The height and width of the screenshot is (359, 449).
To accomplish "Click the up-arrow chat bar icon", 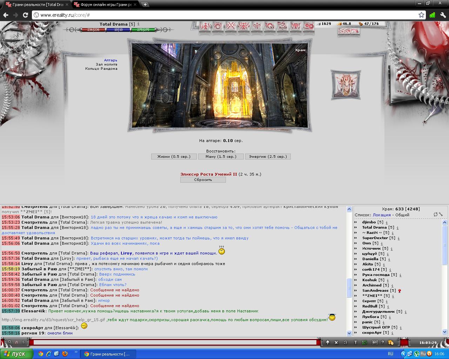I will [328, 343].
